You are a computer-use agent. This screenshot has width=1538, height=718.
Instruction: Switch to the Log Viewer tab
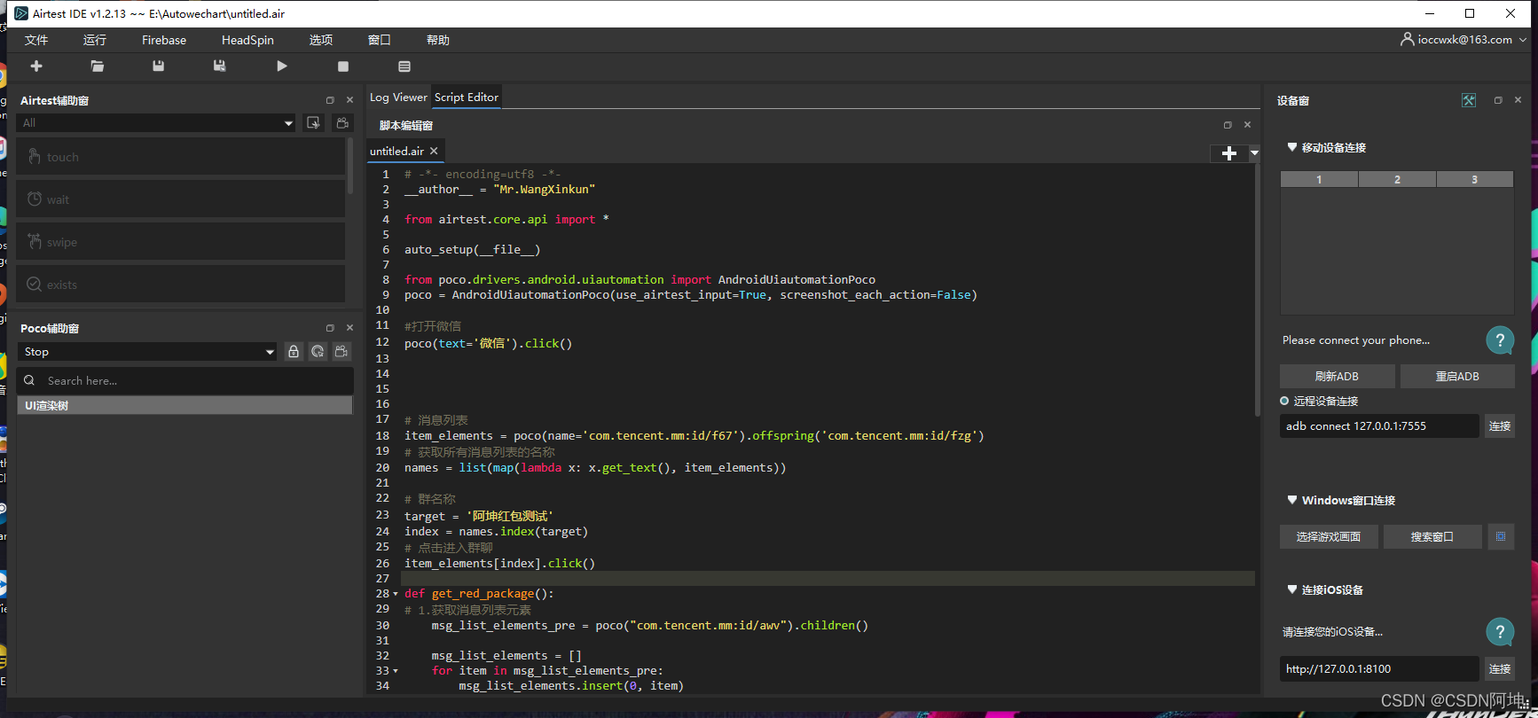pos(398,98)
